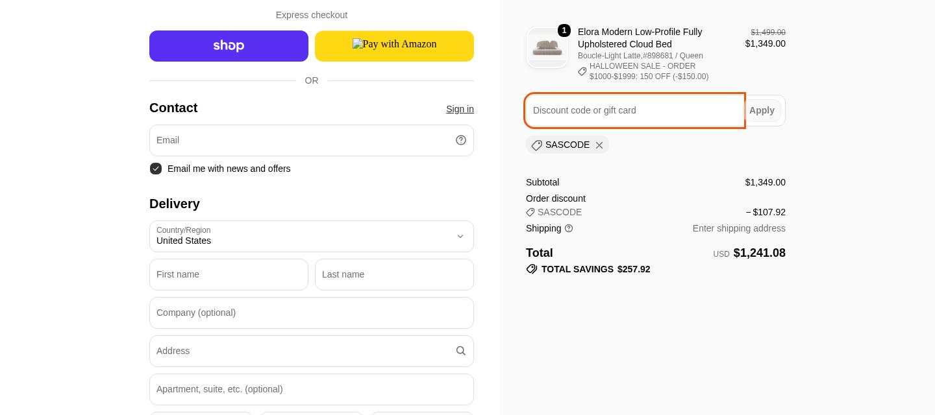The image size is (935, 415).
Task: Select the Address input field
Action: coord(312,351)
